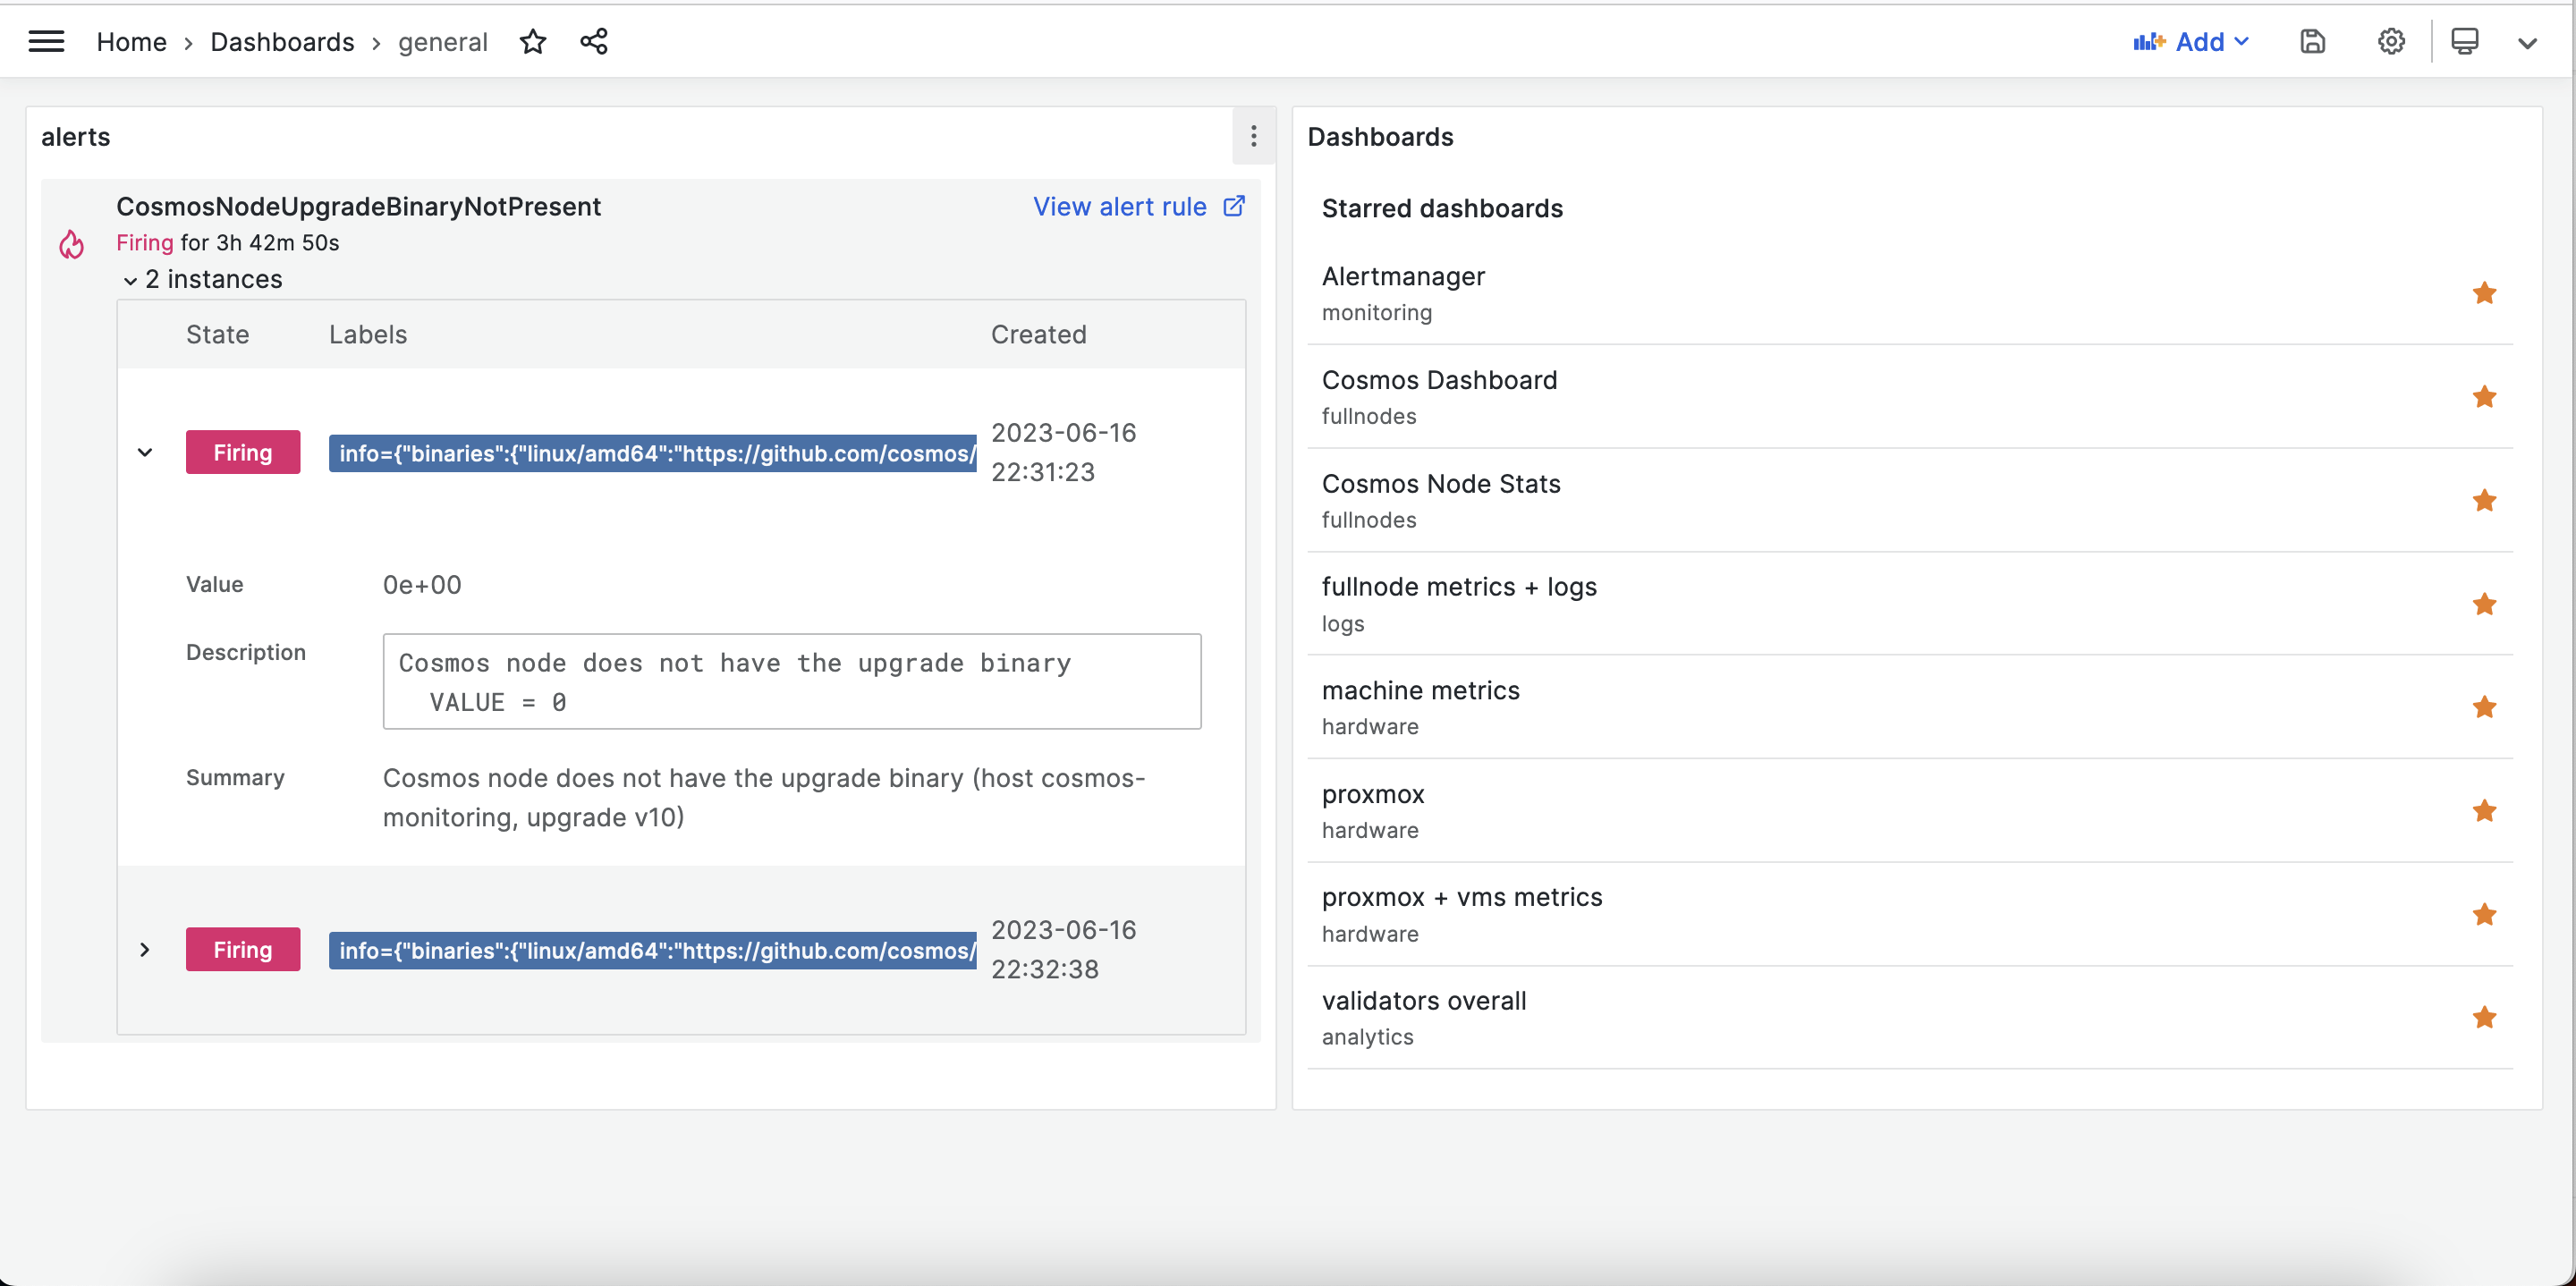
Task: Open the alerts panel menu (three dots)
Action: [1253, 136]
